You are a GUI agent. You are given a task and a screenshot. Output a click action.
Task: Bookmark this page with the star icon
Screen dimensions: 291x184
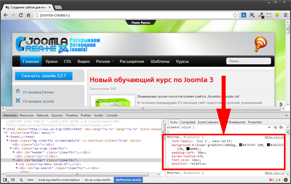click(x=235, y=15)
